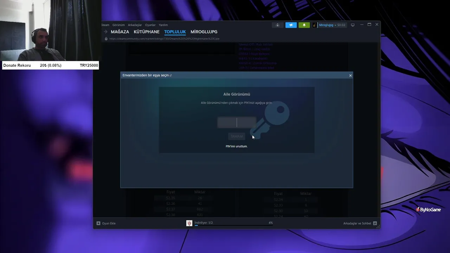450x253 pixels.
Task: Click the 4% download percentage
Action: click(271, 223)
